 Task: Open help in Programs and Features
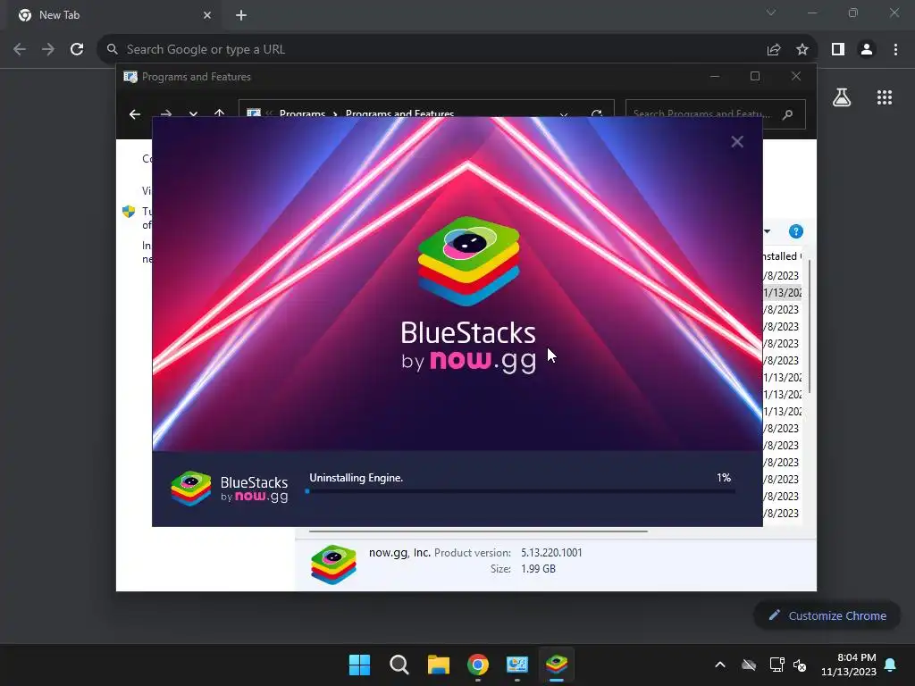point(796,231)
